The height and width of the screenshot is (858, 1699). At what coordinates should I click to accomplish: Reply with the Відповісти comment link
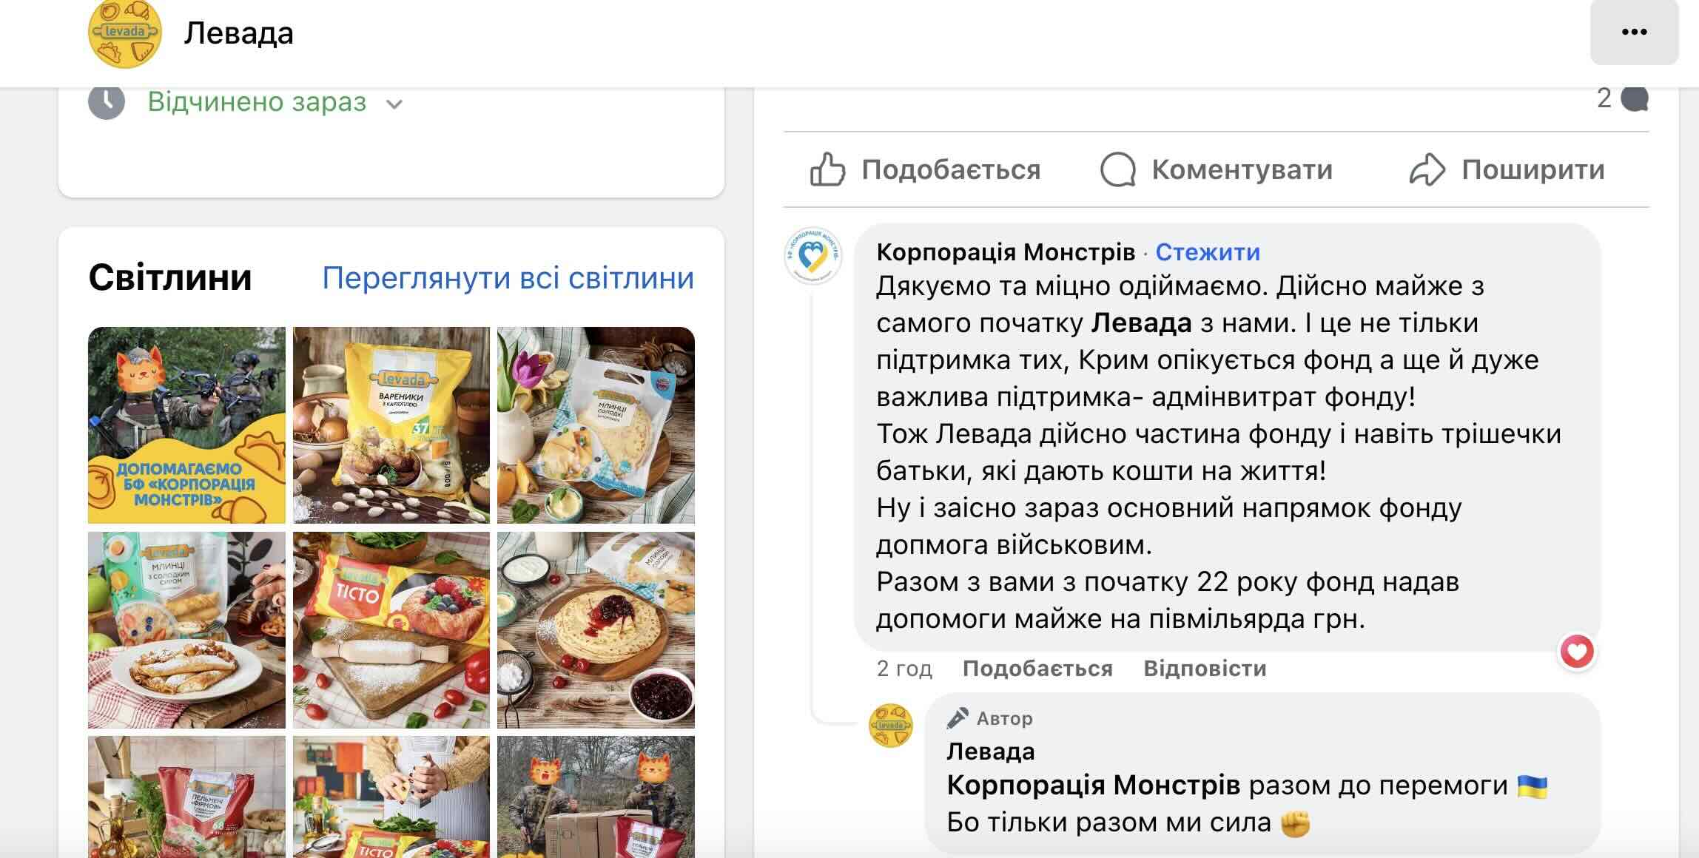[x=1205, y=669]
